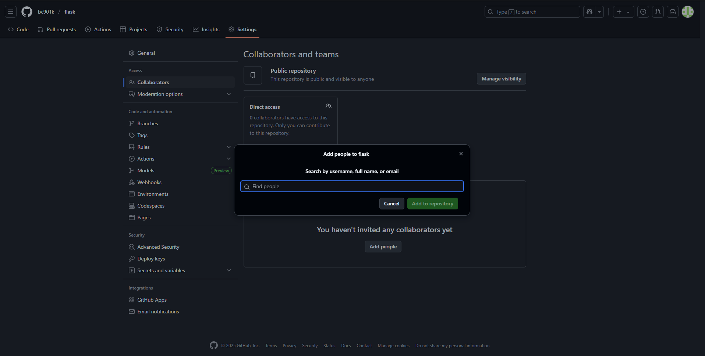This screenshot has width=705, height=356.
Task: Open the notifications inbox icon
Action: [x=672, y=12]
